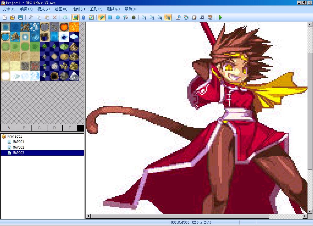This screenshot has width=313, height=226.
Task: Start playtest with the green arrow
Action: pyautogui.click(x=220, y=17)
